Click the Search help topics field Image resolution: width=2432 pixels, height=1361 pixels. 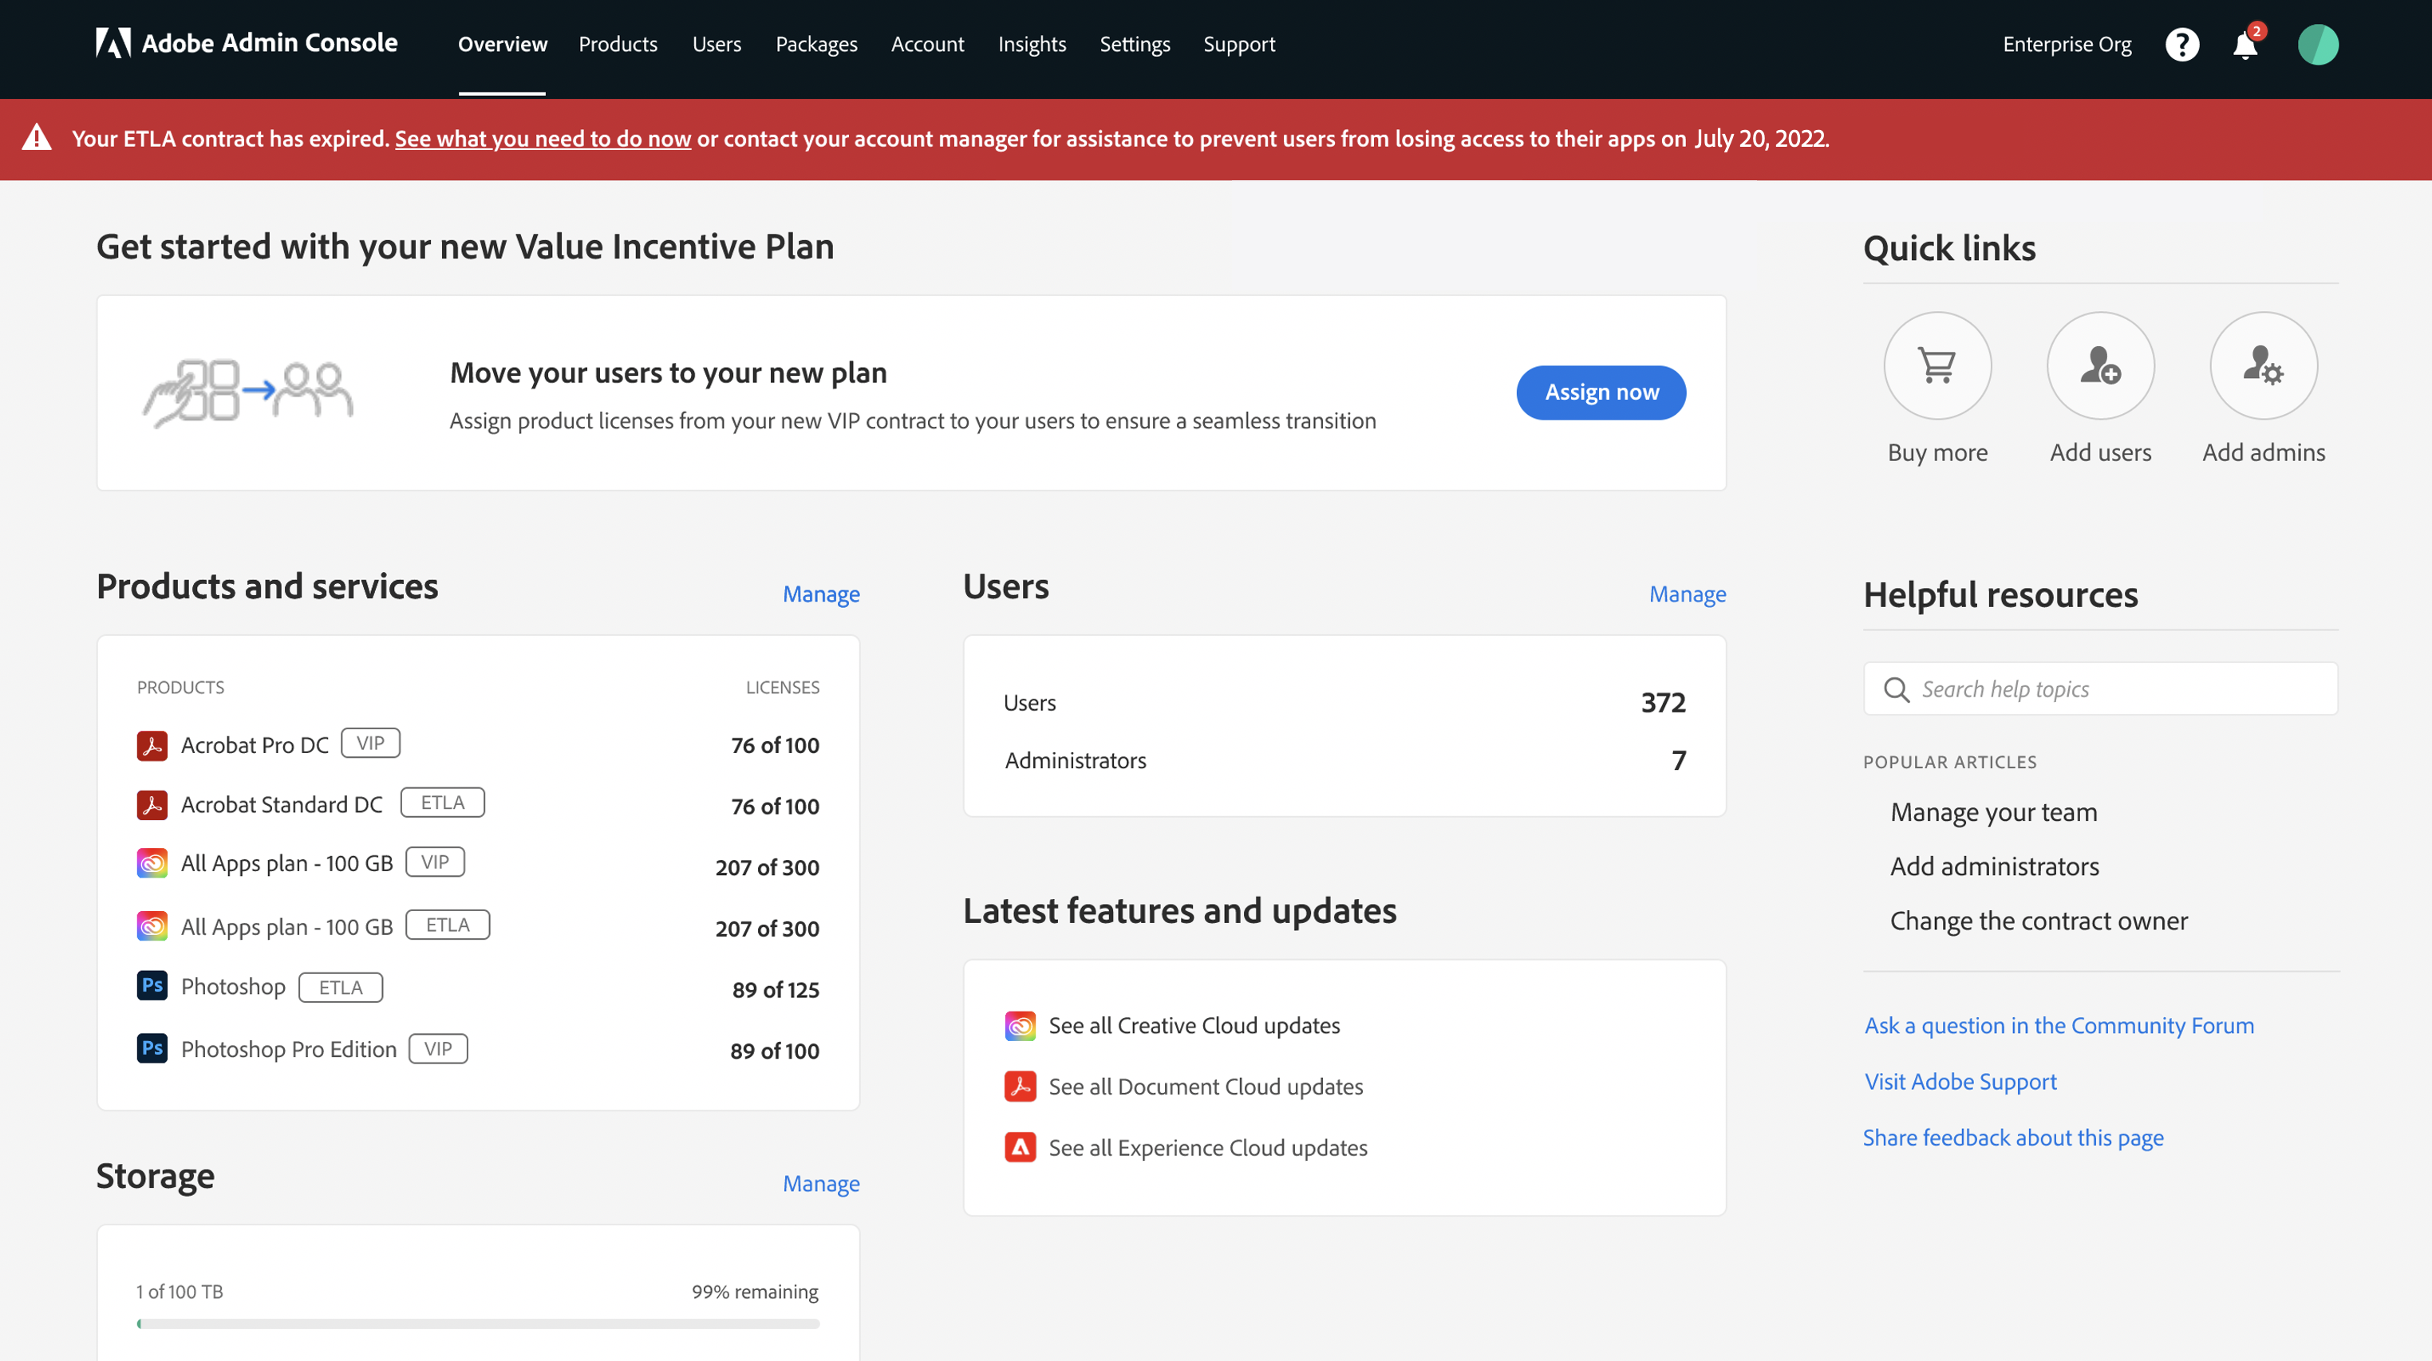tap(2098, 689)
